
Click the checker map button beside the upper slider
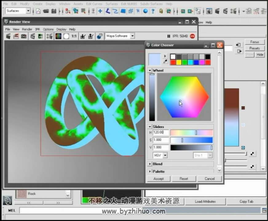click(252, 154)
